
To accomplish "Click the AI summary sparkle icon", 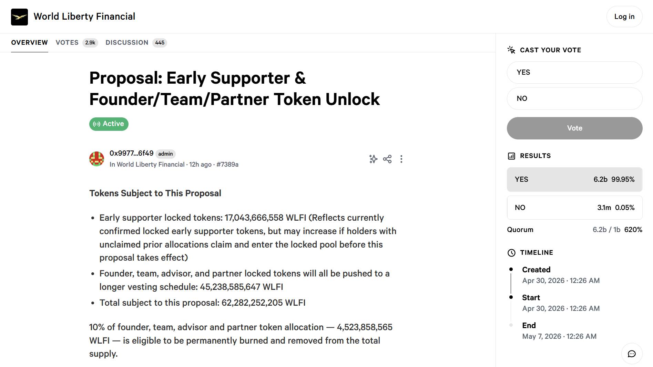I will click(x=373, y=159).
